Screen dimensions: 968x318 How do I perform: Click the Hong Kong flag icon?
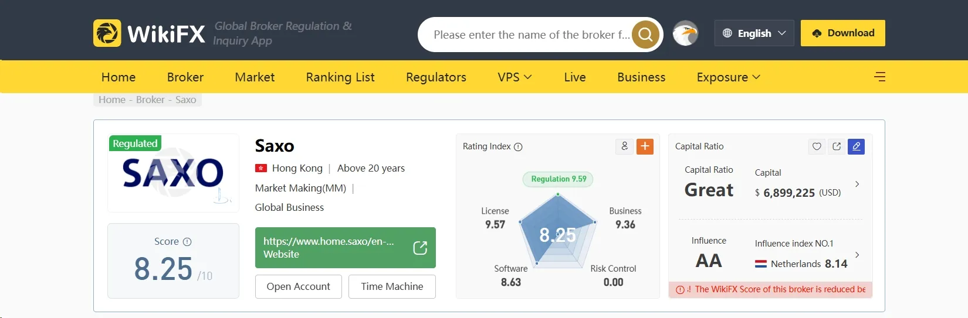pos(261,168)
